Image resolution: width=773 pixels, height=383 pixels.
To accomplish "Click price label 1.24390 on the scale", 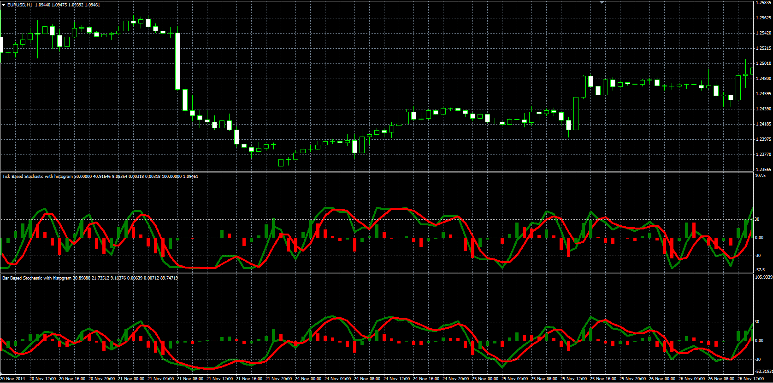I will tap(763, 109).
